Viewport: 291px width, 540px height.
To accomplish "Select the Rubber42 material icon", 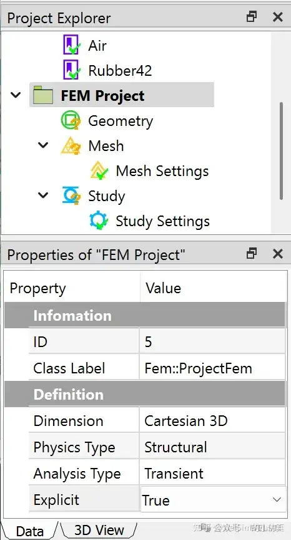I will click(x=71, y=70).
